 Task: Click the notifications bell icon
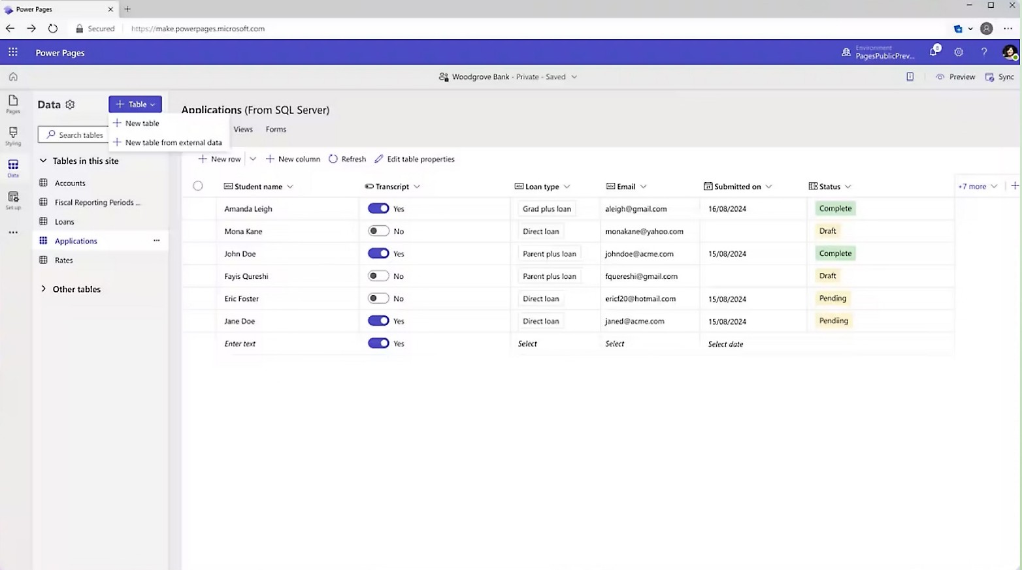pyautogui.click(x=934, y=52)
